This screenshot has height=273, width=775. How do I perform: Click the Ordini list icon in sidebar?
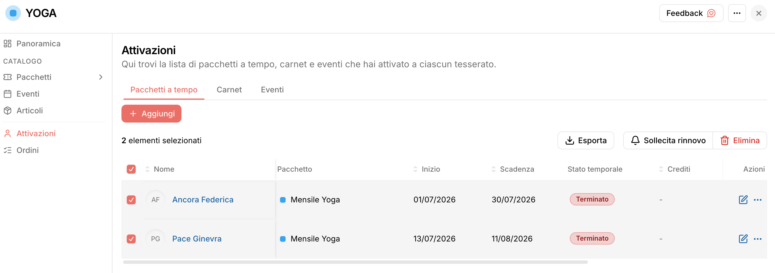coord(8,150)
